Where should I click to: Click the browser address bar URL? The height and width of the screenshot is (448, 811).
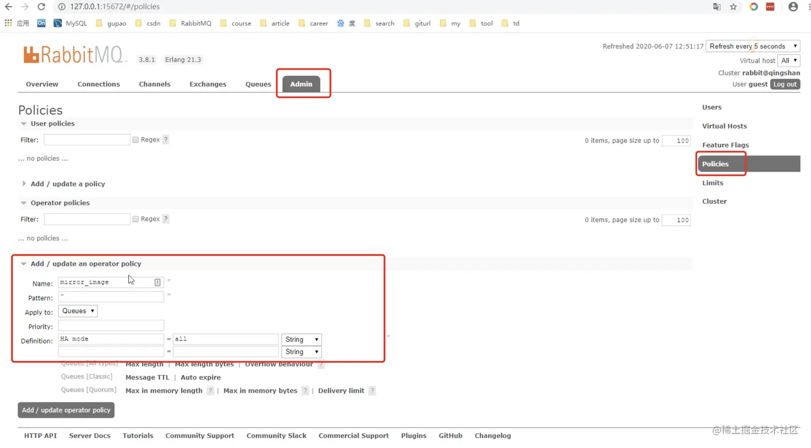pos(115,7)
